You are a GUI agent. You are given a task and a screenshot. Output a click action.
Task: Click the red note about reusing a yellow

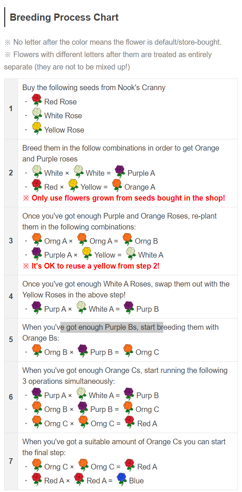(x=91, y=266)
